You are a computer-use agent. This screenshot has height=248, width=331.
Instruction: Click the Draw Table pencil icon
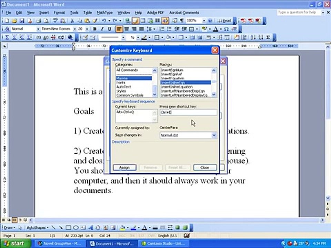(85, 38)
